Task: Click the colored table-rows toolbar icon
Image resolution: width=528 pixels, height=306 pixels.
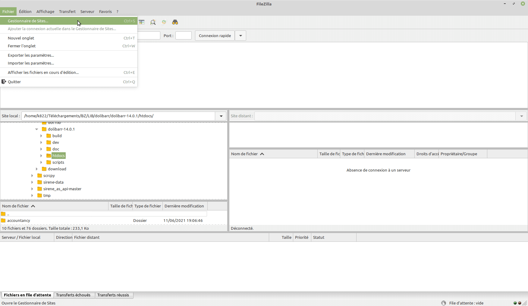Action: (142, 22)
